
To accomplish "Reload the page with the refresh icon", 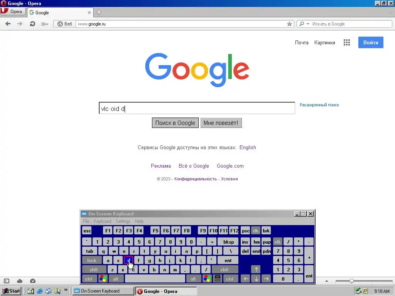I will (x=32, y=24).
